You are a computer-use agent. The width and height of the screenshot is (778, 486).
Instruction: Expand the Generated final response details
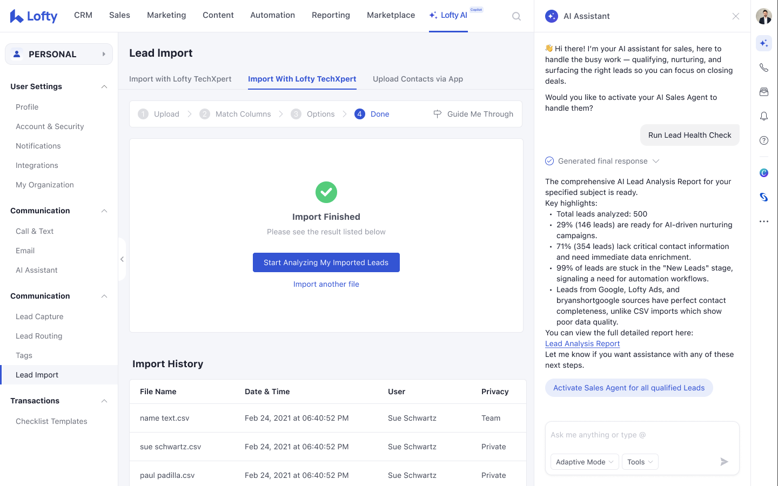[656, 161]
